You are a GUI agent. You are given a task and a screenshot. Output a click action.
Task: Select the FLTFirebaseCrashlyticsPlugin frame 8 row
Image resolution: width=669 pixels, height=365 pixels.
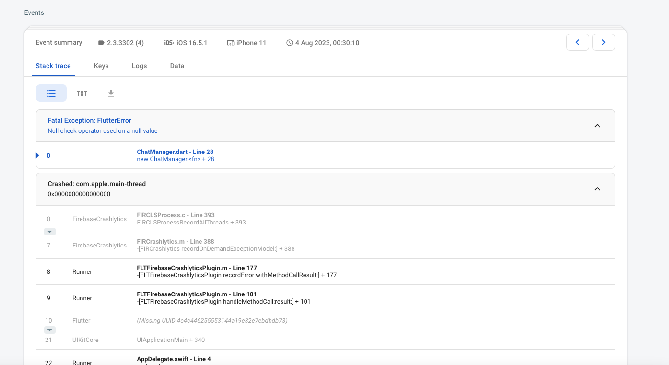click(288, 271)
